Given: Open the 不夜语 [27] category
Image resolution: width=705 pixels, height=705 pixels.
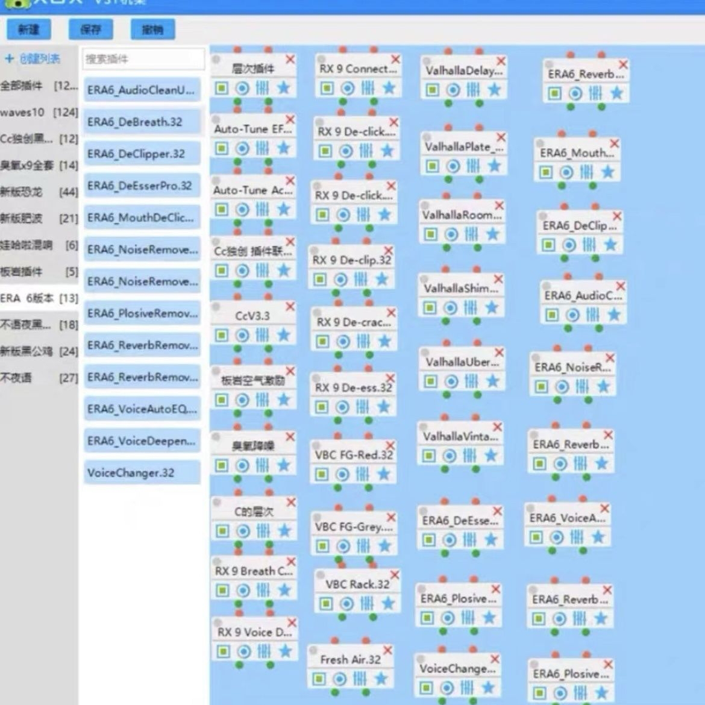Looking at the screenshot, I should point(39,378).
